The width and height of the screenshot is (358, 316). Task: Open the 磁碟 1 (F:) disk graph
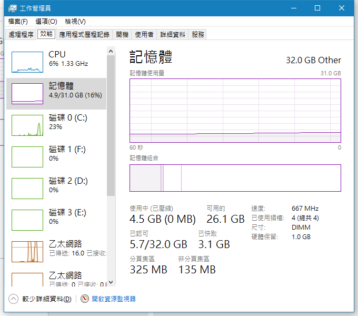pyautogui.click(x=27, y=157)
